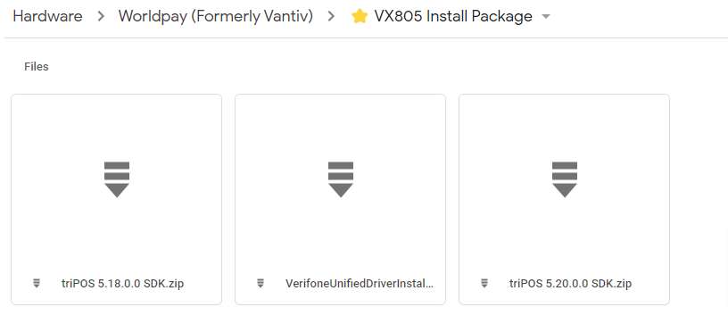Navigate to Worldpay (Formerly Vantiv) breadcrumb
The image size is (728, 324).
(x=215, y=16)
